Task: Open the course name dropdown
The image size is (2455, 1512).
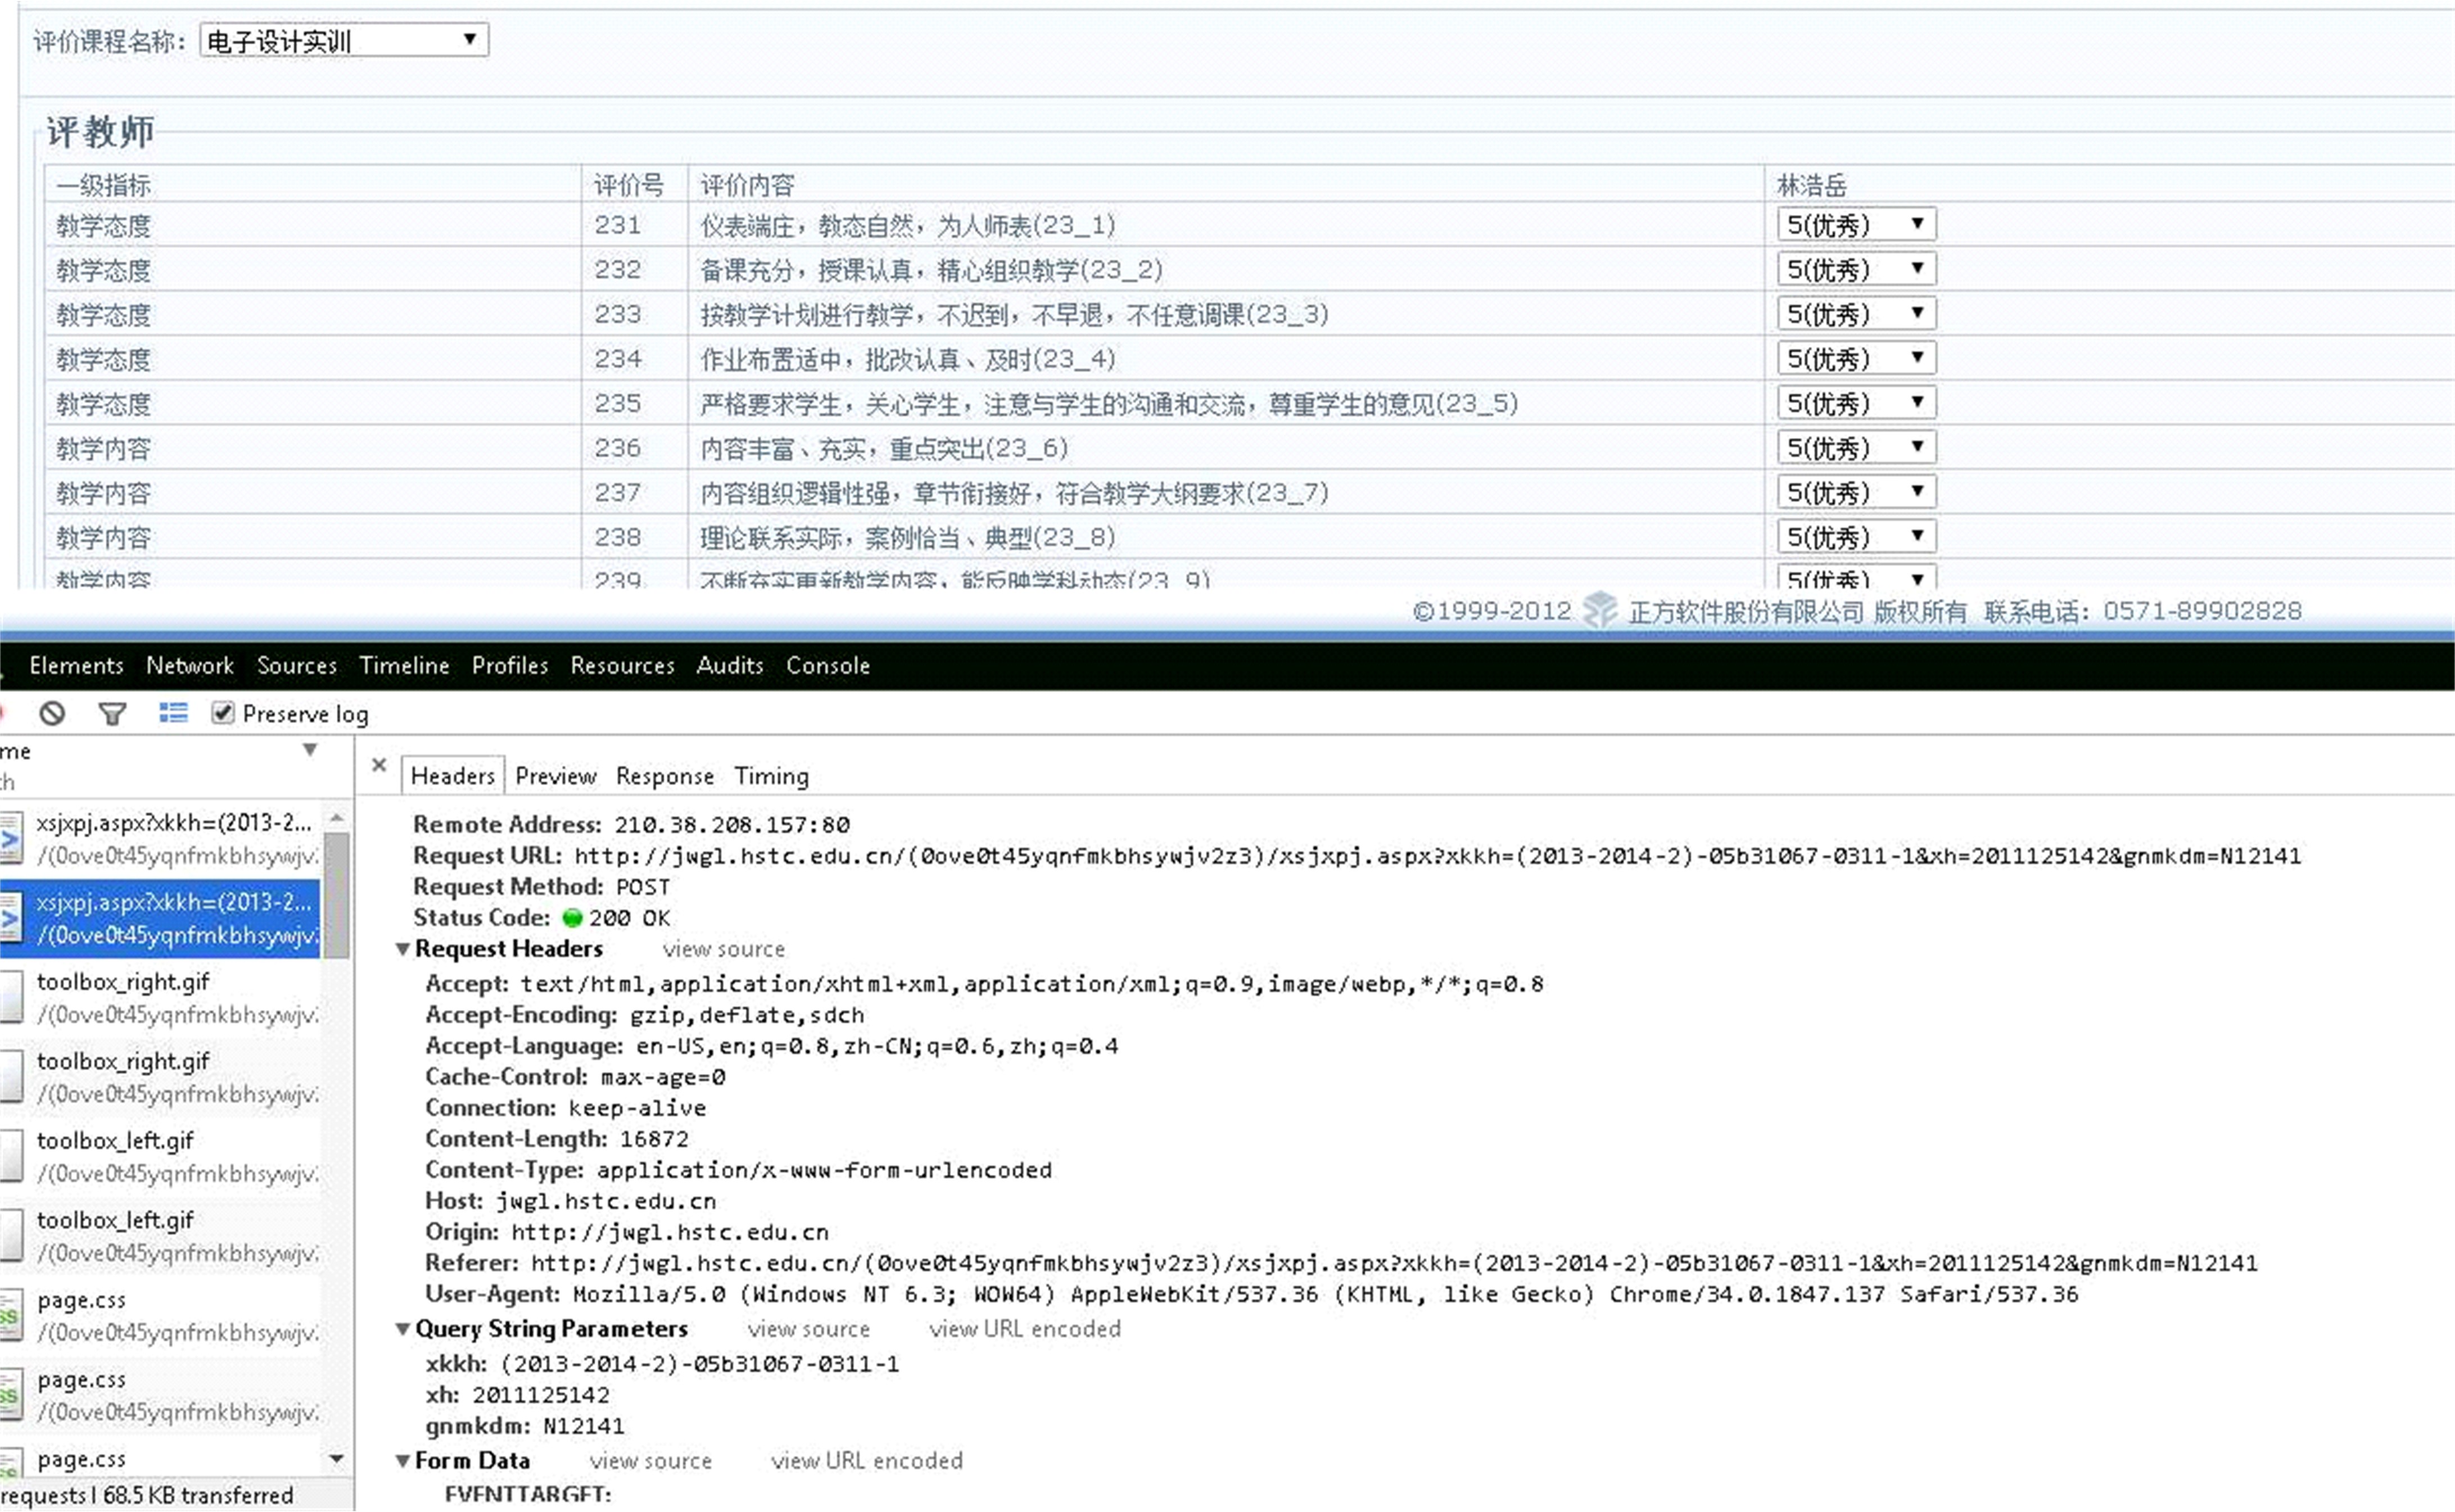Action: click(x=343, y=40)
